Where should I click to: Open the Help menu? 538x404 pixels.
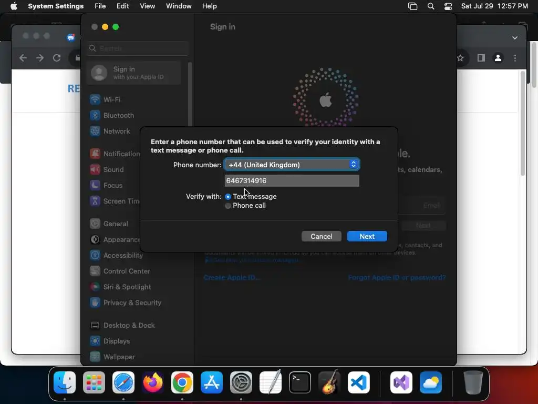pyautogui.click(x=209, y=6)
